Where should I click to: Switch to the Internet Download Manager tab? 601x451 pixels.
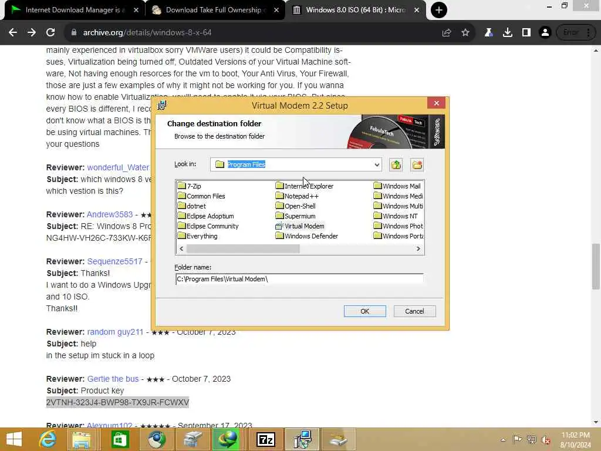click(x=75, y=10)
